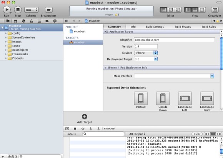Select the Version editor icon
The height and width of the screenshot is (158, 223).
pyautogui.click(x=178, y=10)
